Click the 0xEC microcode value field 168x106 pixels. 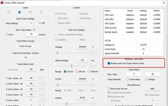153,89
